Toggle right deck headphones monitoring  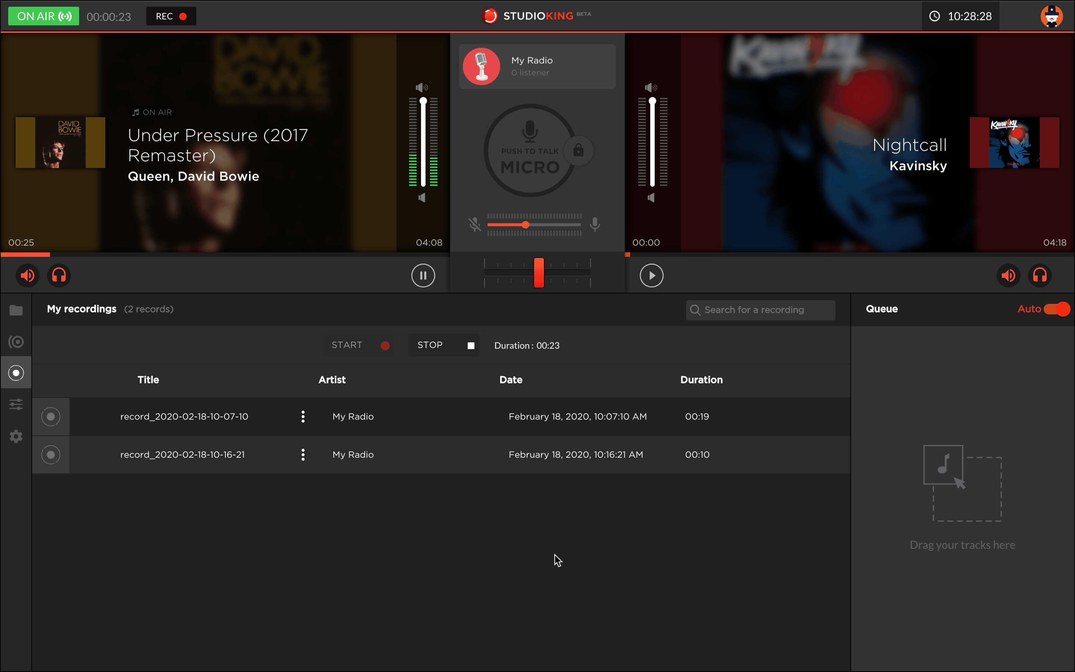click(x=1040, y=276)
